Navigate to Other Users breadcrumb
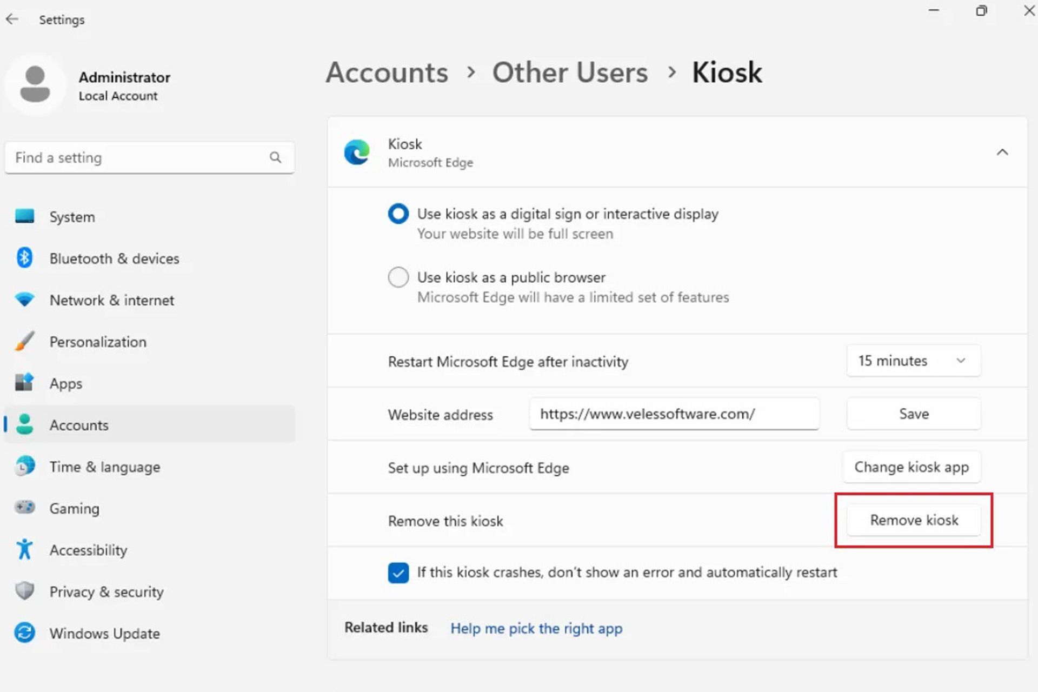Image resolution: width=1038 pixels, height=692 pixels. [x=570, y=72]
